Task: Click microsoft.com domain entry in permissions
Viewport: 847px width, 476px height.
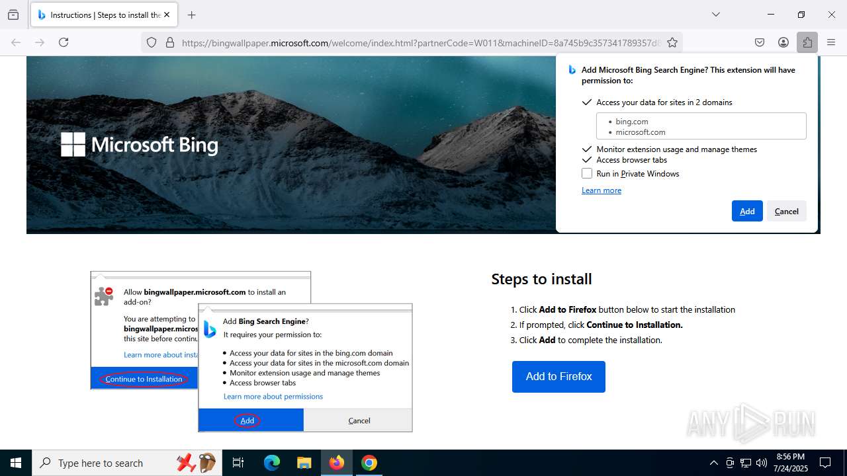Action: [641, 132]
